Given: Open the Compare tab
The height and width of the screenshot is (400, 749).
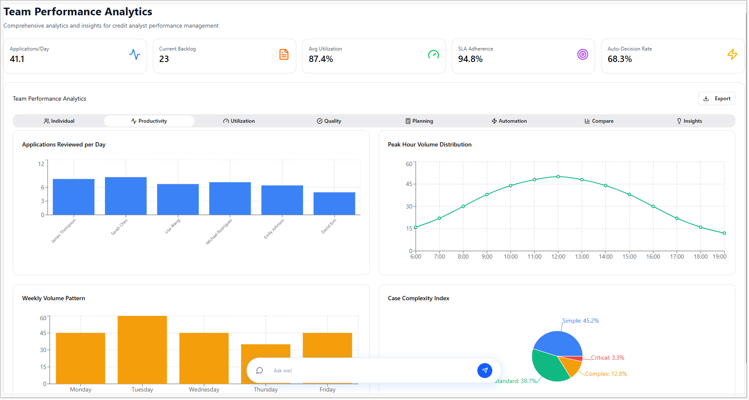Looking at the screenshot, I should pyautogui.click(x=599, y=121).
